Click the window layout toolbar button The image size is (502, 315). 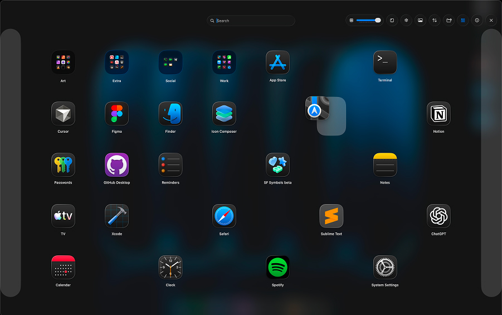392,20
